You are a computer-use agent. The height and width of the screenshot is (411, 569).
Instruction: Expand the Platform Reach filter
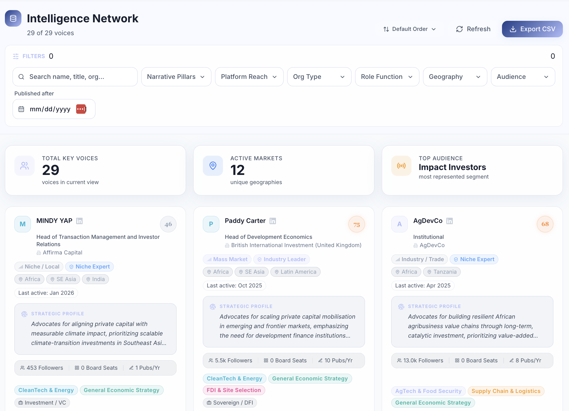249,77
